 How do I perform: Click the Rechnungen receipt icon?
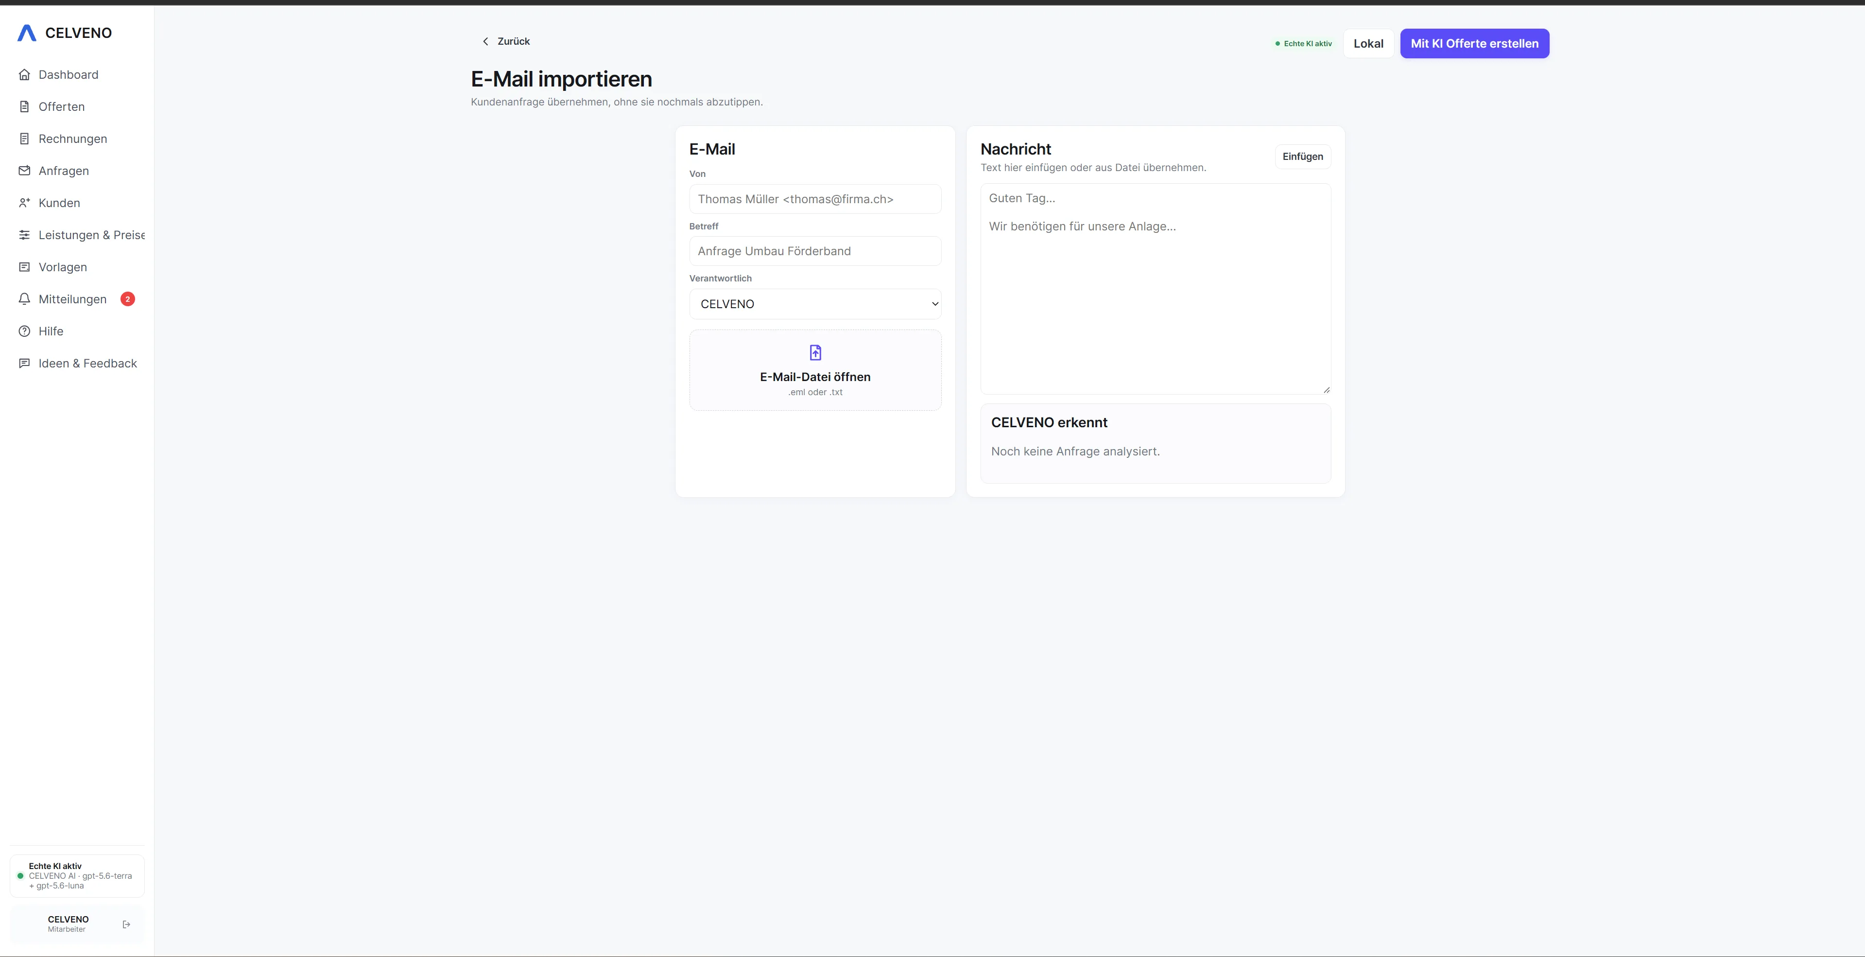pyautogui.click(x=25, y=138)
